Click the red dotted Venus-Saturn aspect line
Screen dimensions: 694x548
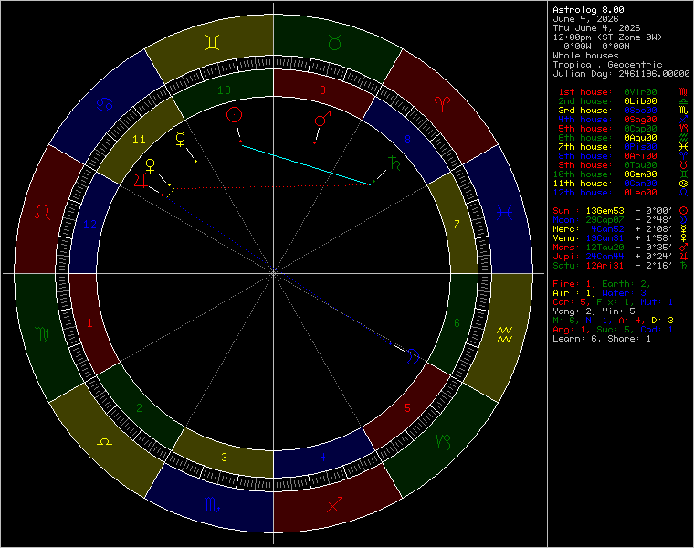(272, 187)
